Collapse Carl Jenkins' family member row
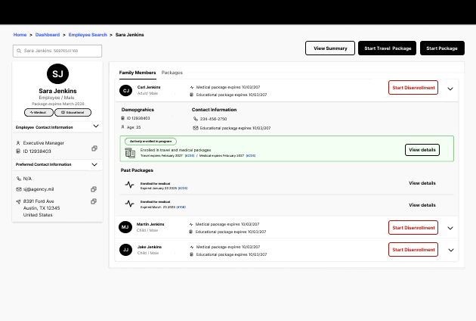The image size is (476, 321). (450, 89)
